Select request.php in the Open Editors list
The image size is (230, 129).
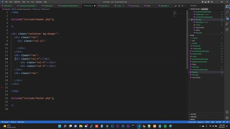200,28
